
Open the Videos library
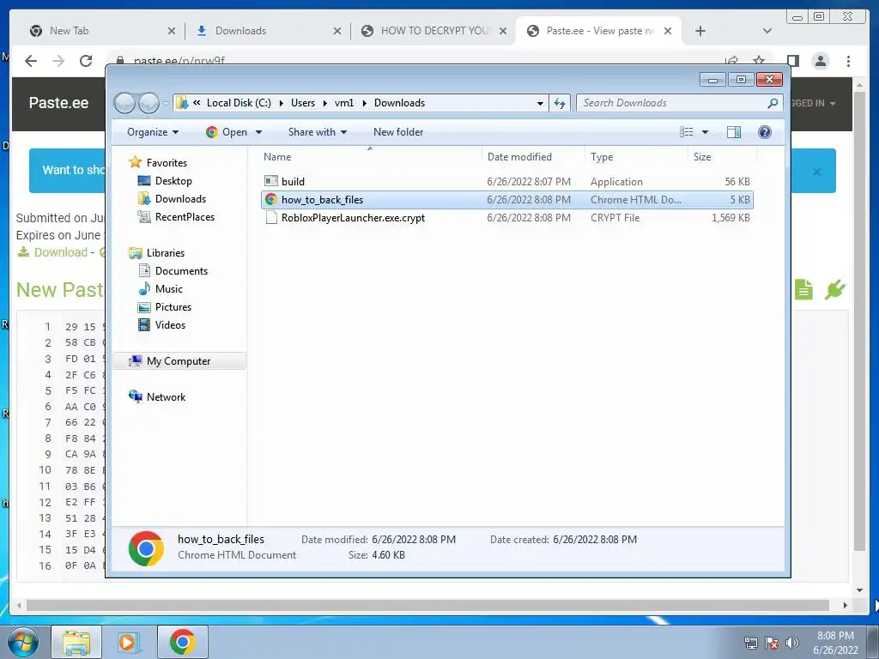170,325
